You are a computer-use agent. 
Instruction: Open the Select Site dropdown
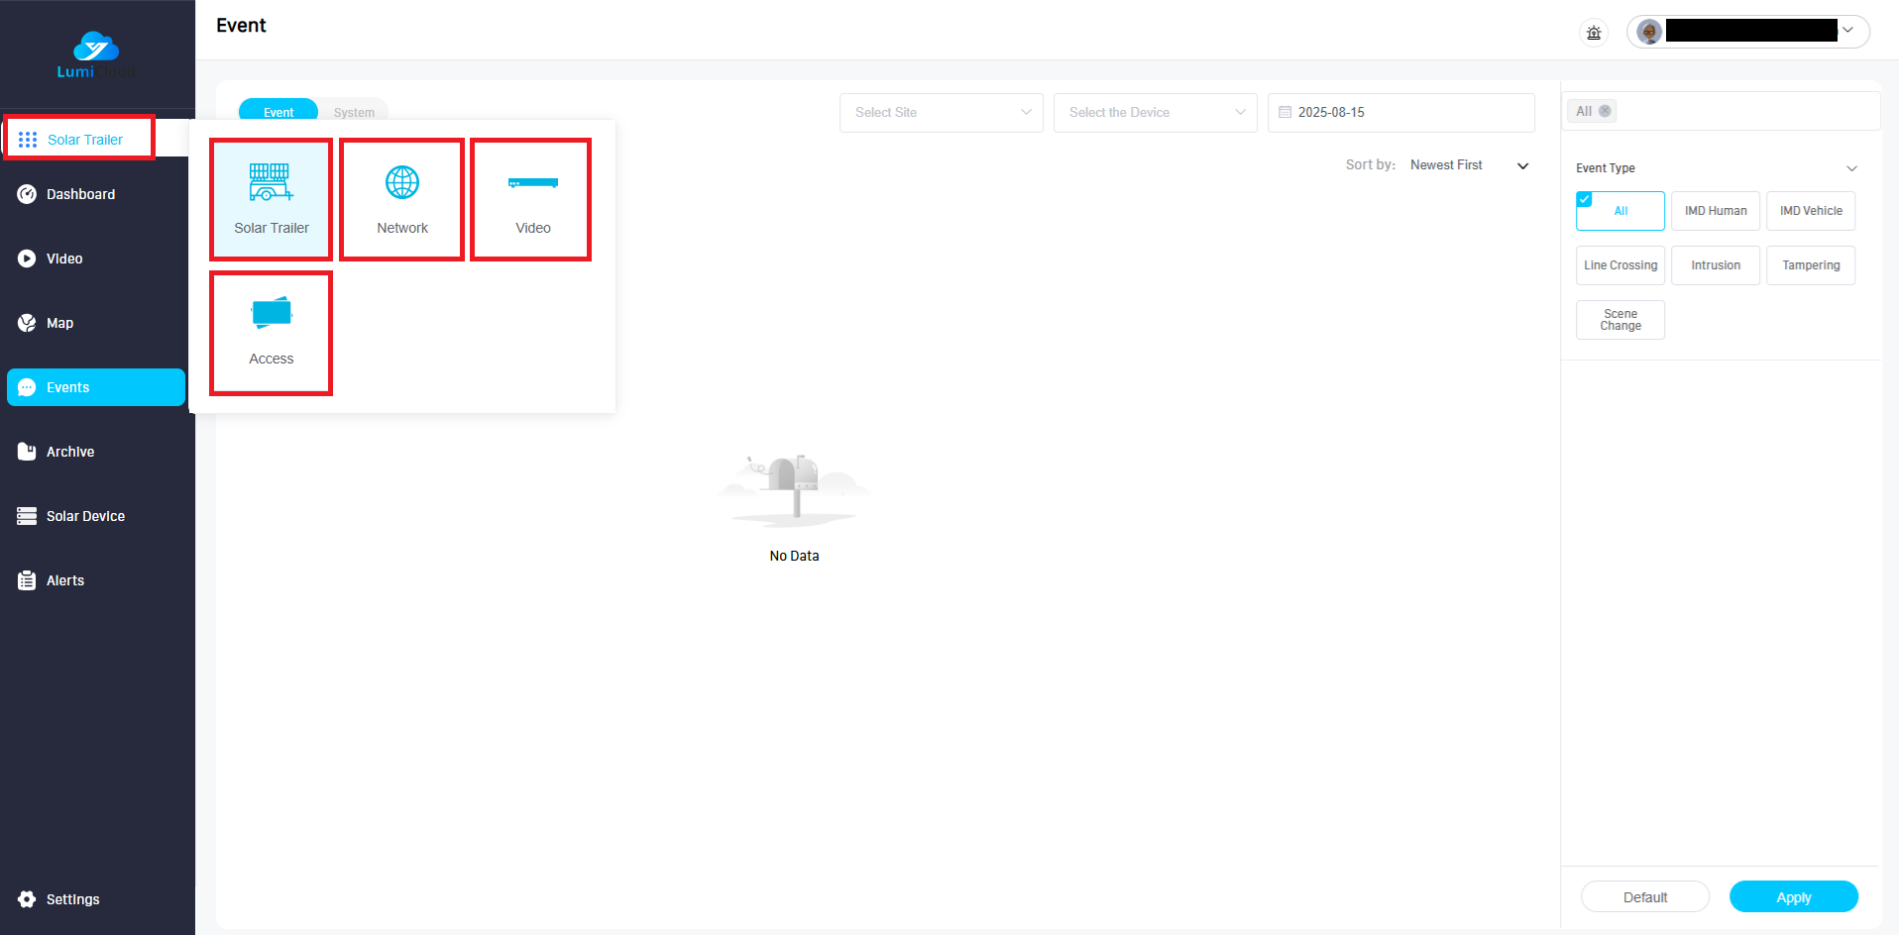[941, 113]
